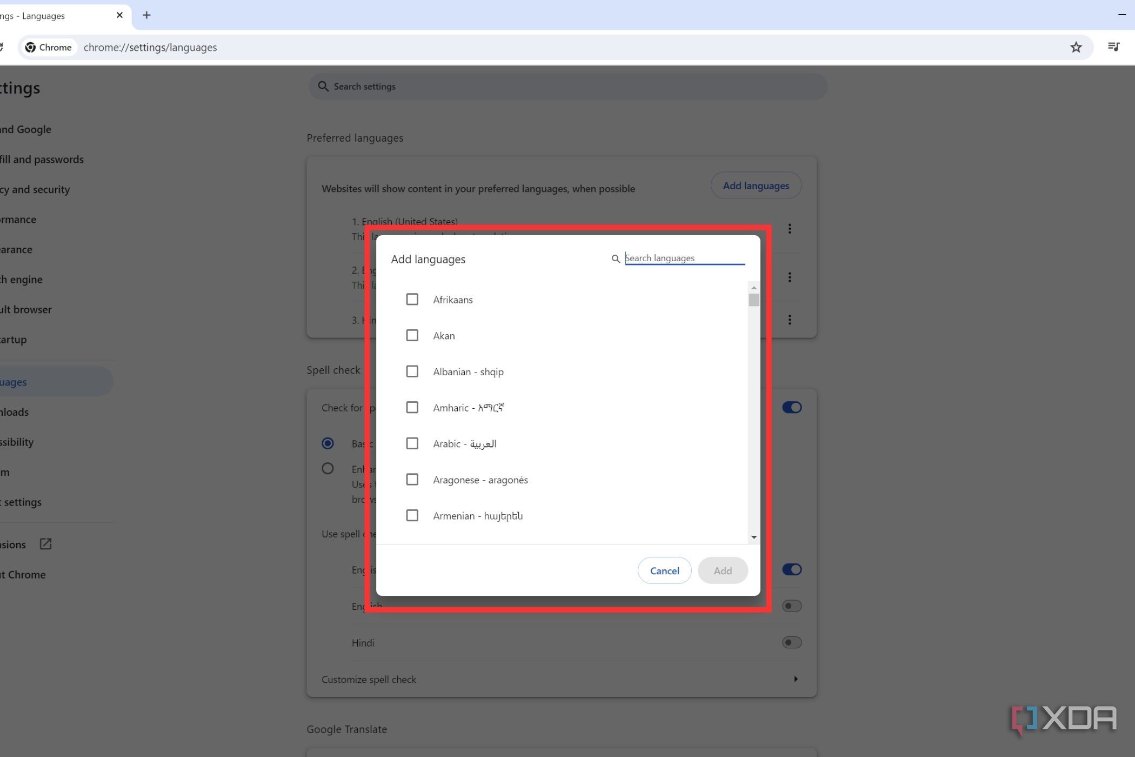Open the three-dot menu beside the third language
The width and height of the screenshot is (1135, 757).
tap(789, 320)
